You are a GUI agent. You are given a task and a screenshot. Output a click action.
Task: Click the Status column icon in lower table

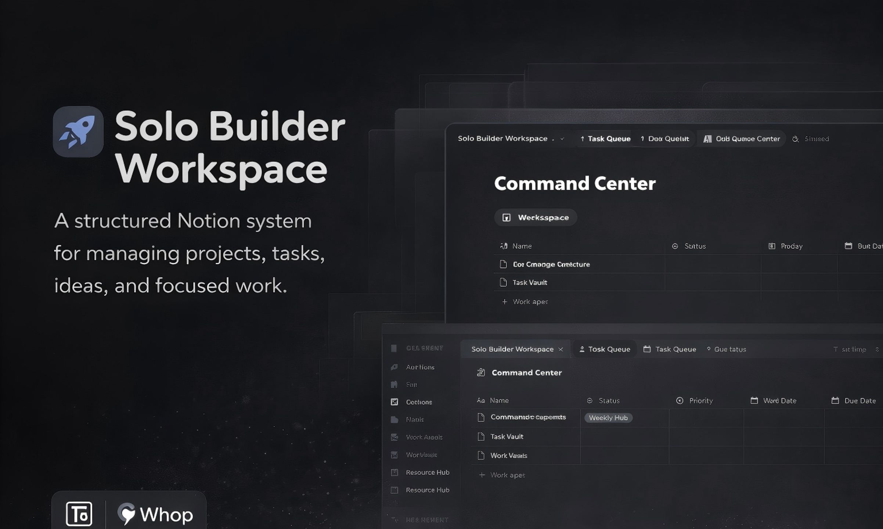(x=590, y=401)
